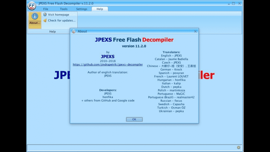Click the Developers: heading
The image size is (270, 152).
tap(108, 90)
